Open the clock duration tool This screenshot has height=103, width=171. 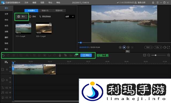(55, 55)
